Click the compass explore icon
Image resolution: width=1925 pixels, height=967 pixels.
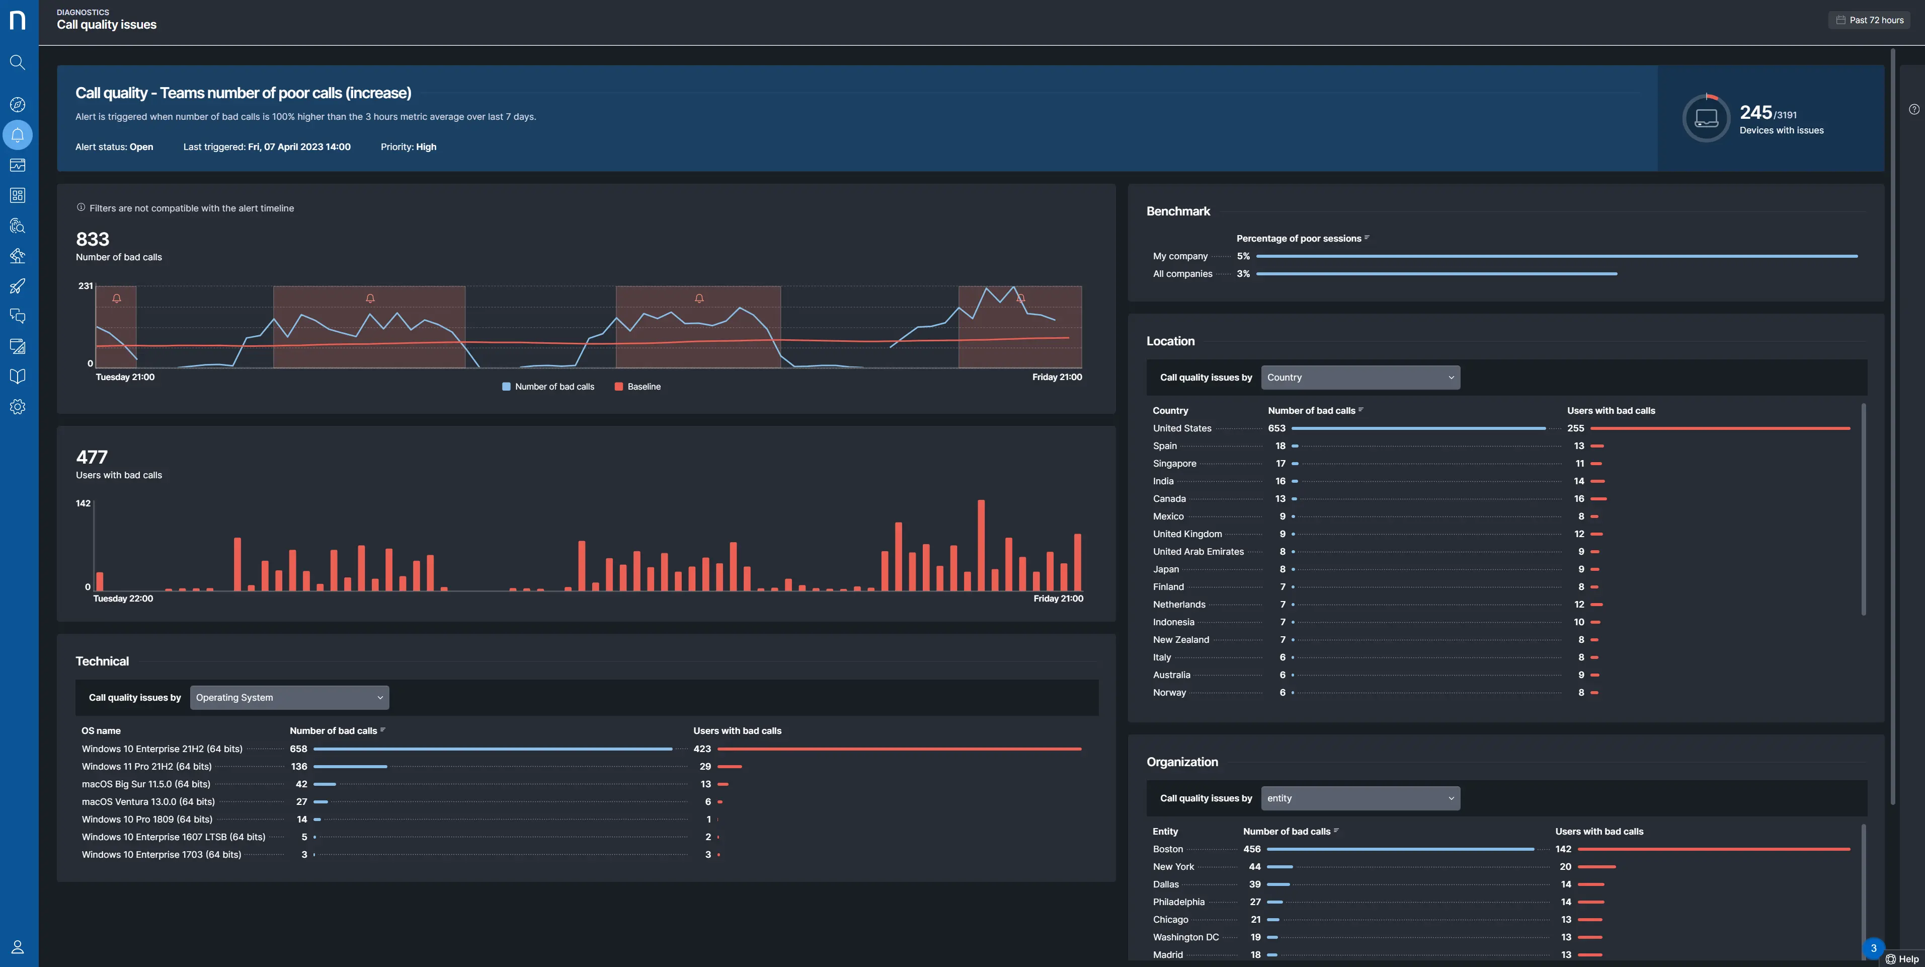tap(17, 105)
